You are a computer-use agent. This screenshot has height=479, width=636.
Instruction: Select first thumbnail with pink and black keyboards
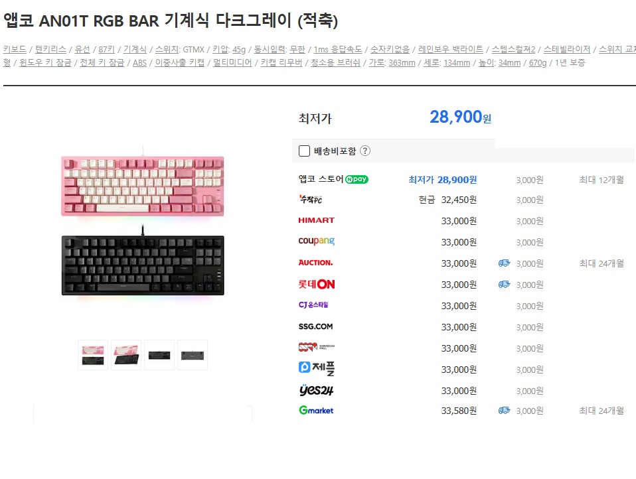point(93,355)
